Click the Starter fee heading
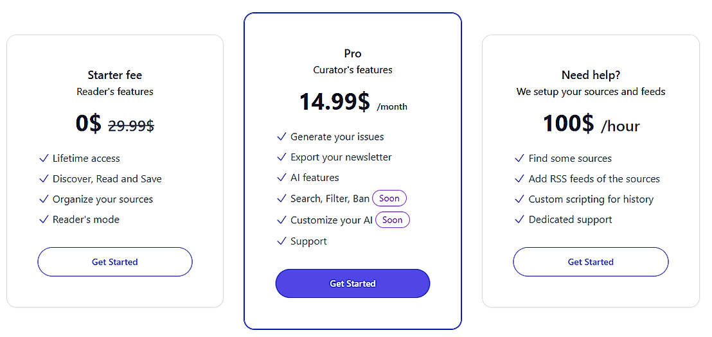 click(x=115, y=75)
